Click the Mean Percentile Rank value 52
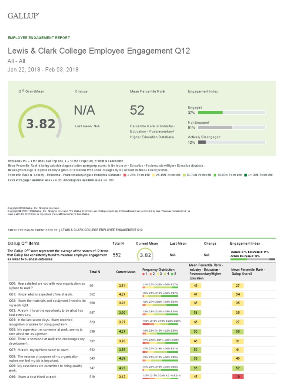Image resolution: width=284 pixels, height=379 pixels. point(137,110)
